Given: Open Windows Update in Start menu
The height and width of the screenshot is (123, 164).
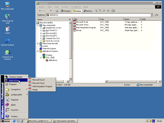Looking at the screenshot, I should (x=16, y=77).
